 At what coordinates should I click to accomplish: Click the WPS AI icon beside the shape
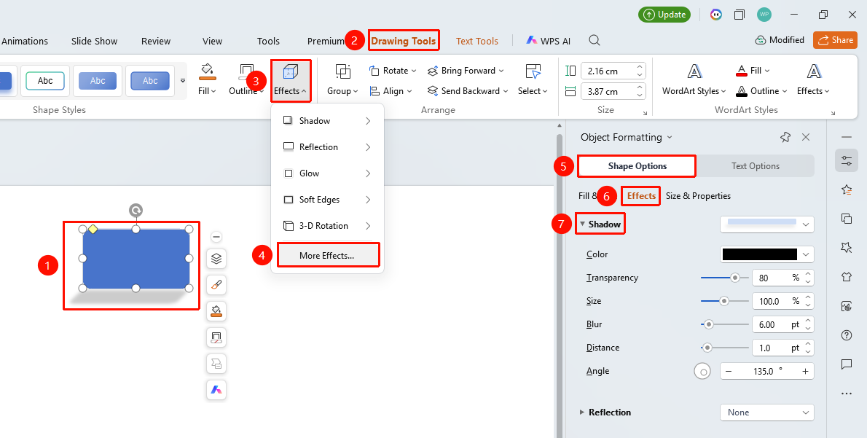pos(216,390)
